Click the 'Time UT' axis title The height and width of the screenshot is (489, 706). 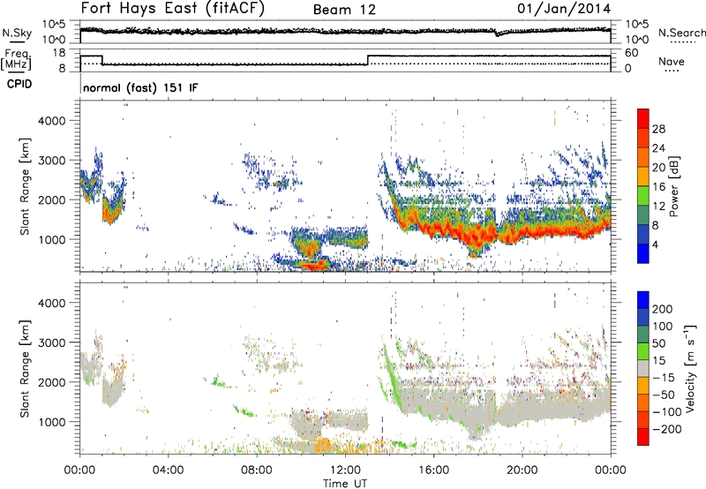(345, 483)
